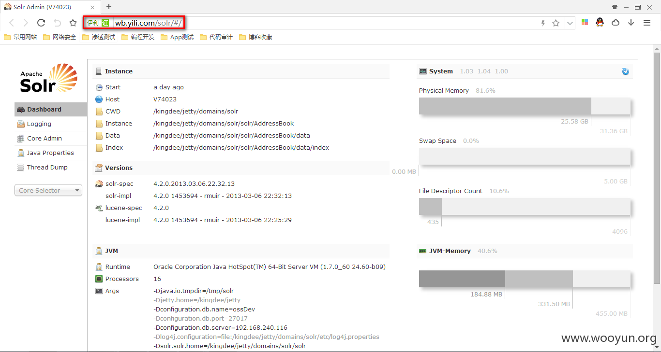Click the star icon inside the address bar
This screenshot has height=352, width=661.
coord(556,23)
